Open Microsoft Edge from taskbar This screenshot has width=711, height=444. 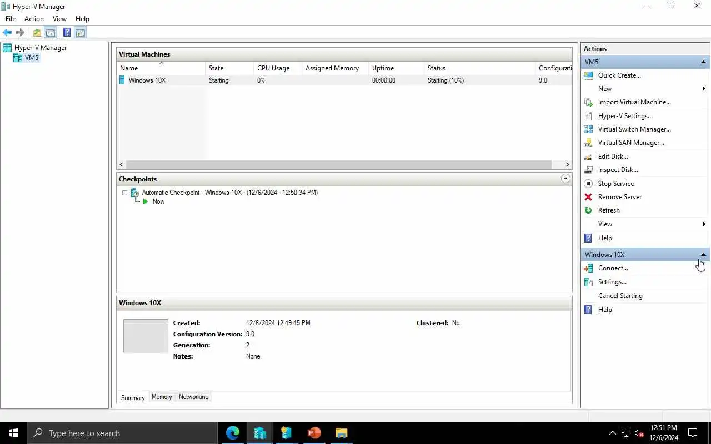coord(233,433)
